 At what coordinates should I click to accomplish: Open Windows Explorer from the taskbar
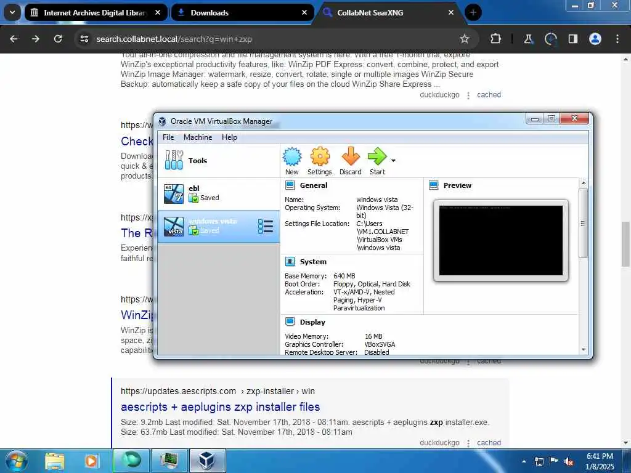[55, 461]
